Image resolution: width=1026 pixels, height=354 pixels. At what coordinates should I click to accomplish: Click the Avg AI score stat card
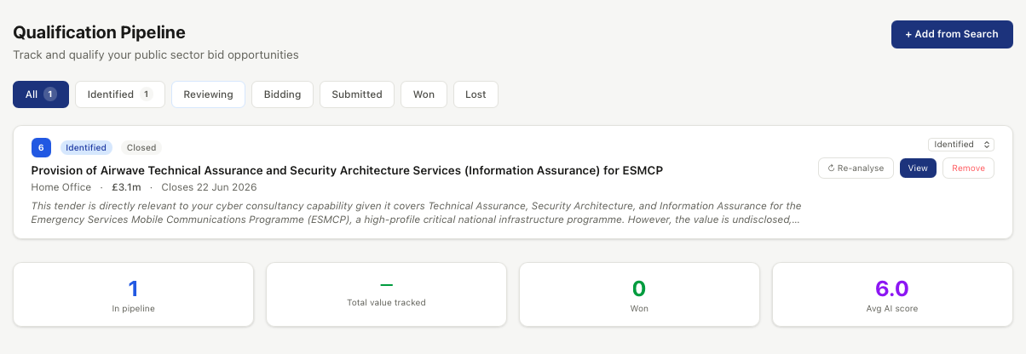point(892,294)
